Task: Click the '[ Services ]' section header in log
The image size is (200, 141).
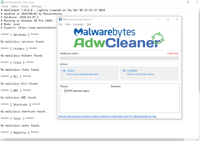Action: (20, 35)
